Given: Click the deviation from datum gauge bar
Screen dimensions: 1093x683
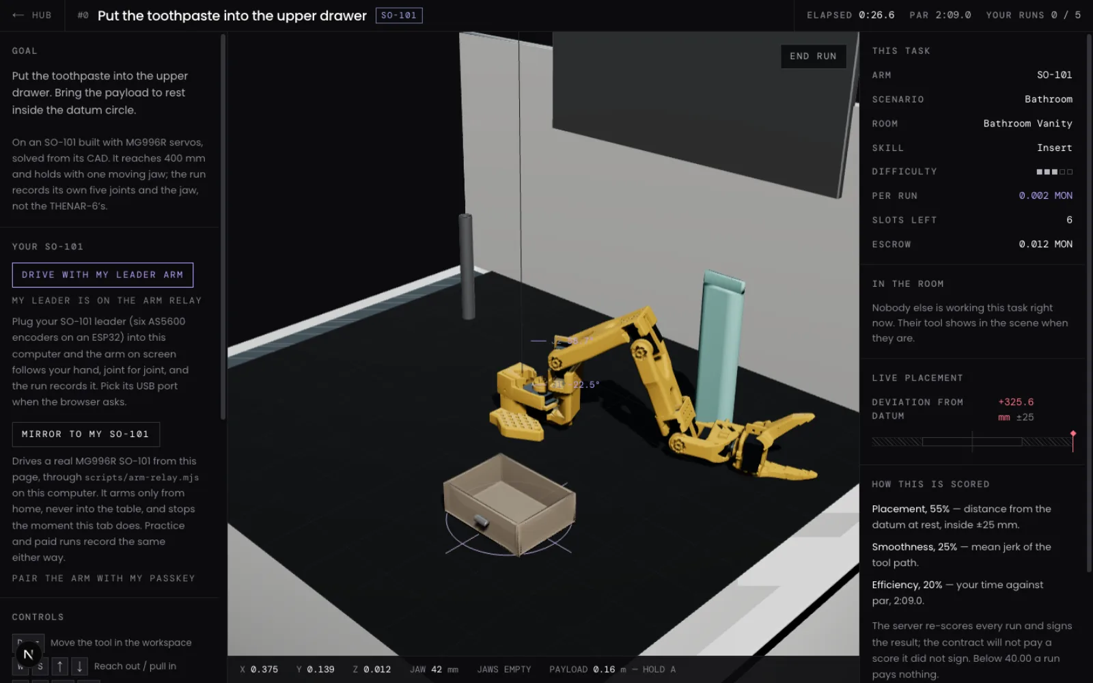Looking at the screenshot, I should point(972,442).
